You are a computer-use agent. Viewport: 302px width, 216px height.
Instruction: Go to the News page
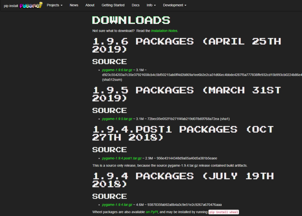point(74,5)
